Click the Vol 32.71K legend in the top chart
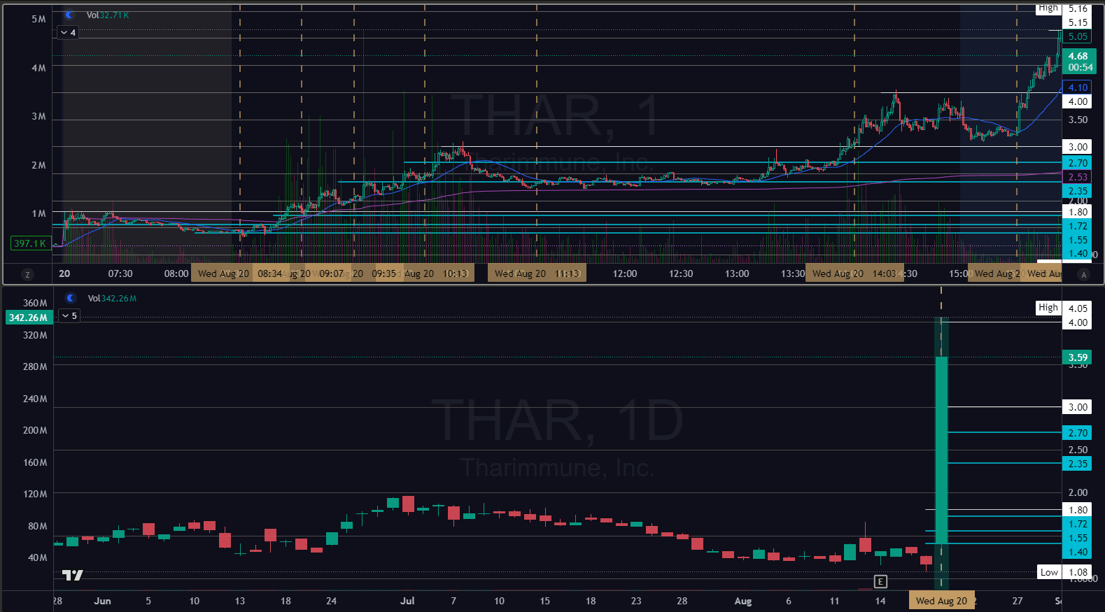This screenshot has width=1105, height=612. tap(108, 15)
